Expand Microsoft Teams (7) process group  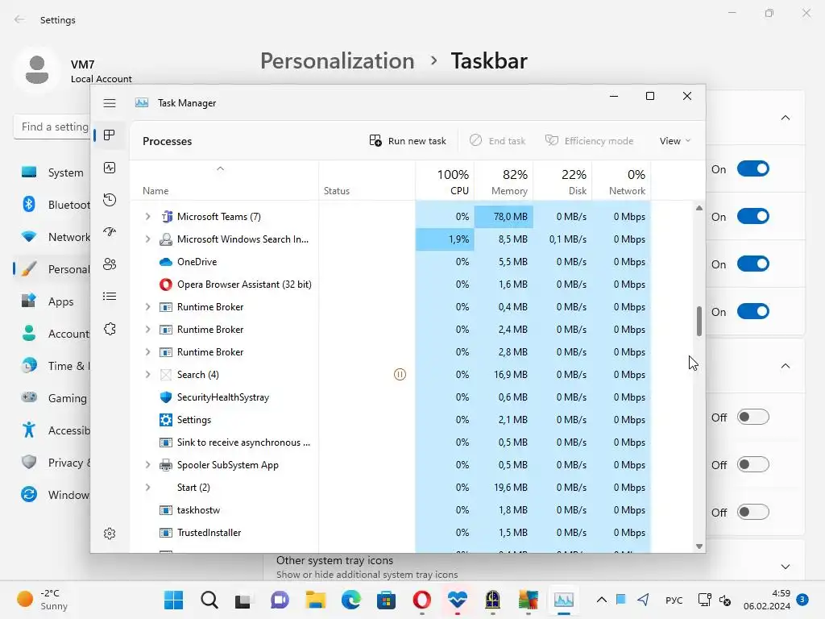click(148, 216)
